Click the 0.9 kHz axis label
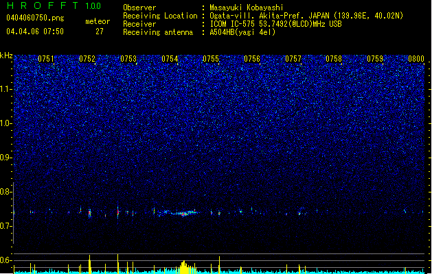Image resolution: width=432 pixels, height=274 pixels. coord(5,158)
